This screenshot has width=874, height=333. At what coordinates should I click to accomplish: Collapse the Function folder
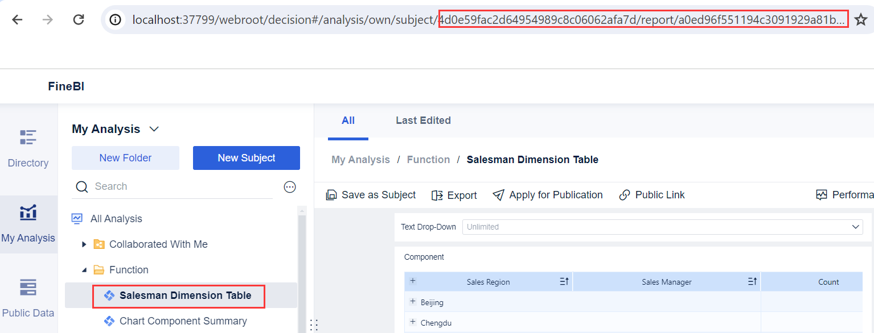coord(84,270)
